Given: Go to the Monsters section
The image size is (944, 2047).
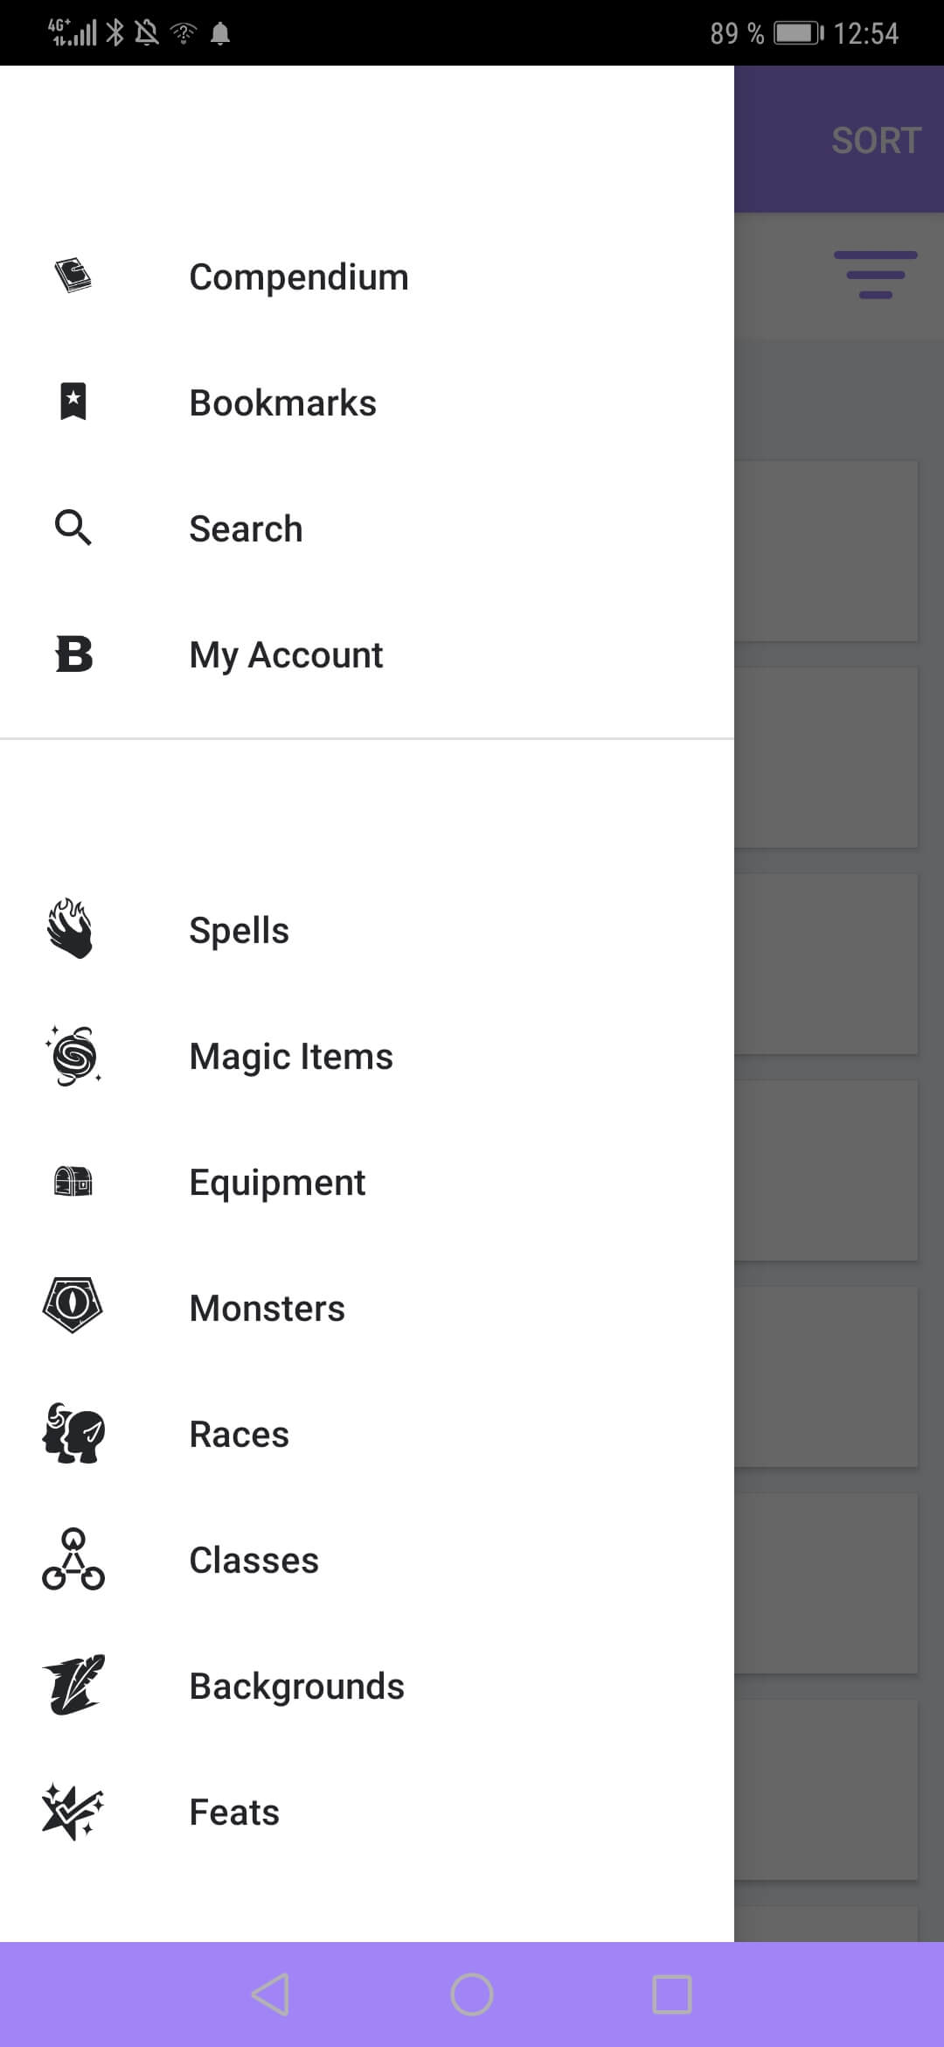Looking at the screenshot, I should tap(267, 1309).
